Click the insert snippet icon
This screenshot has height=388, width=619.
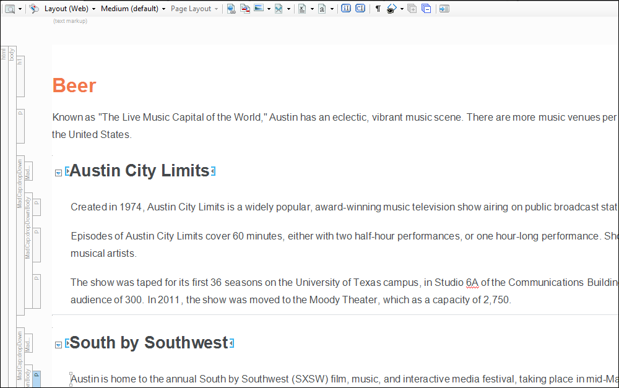click(279, 9)
